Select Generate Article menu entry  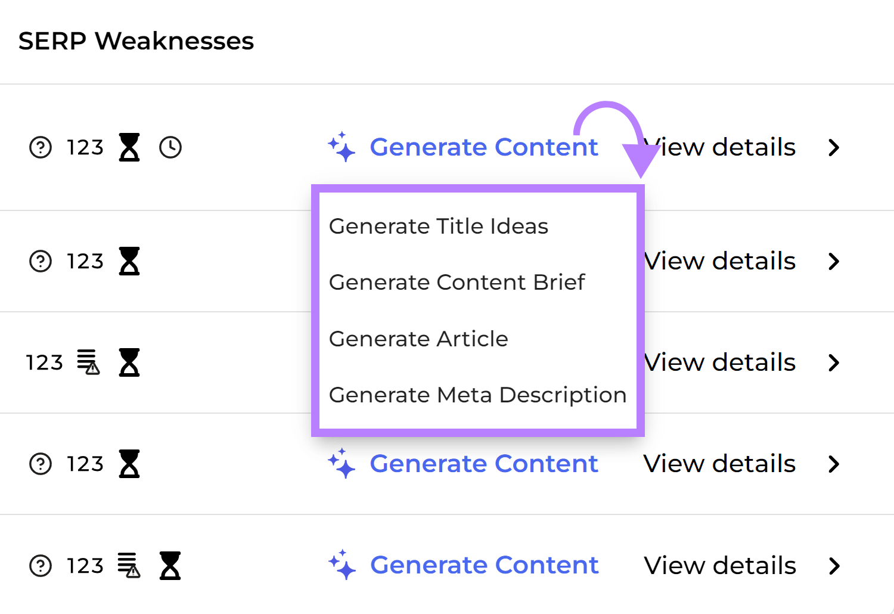418,339
